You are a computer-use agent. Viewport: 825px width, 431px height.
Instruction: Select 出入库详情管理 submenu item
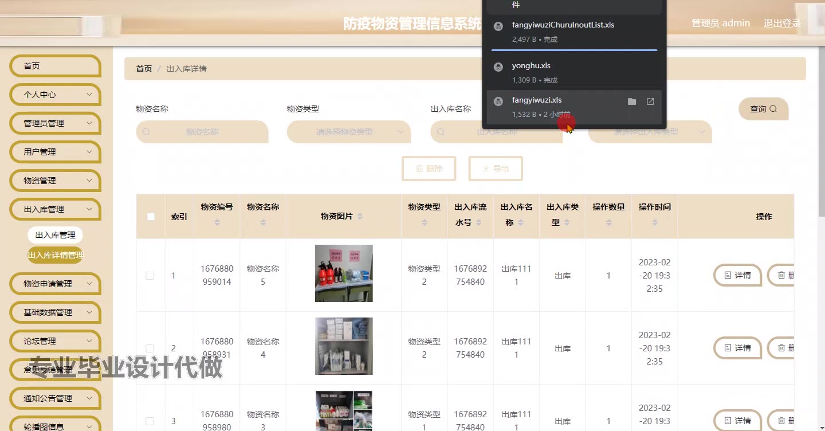[56, 255]
